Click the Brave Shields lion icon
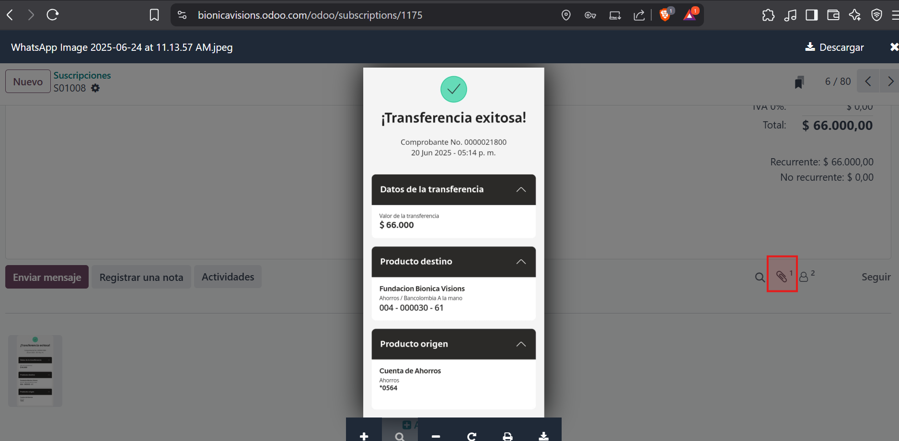This screenshot has height=441, width=899. [x=665, y=15]
